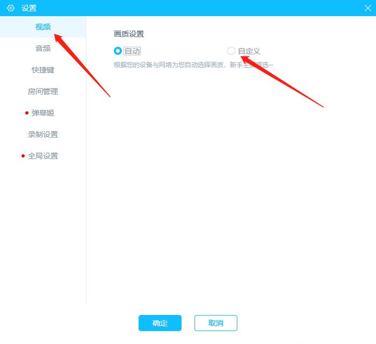Click the settings gear icon in title bar

[11, 8]
